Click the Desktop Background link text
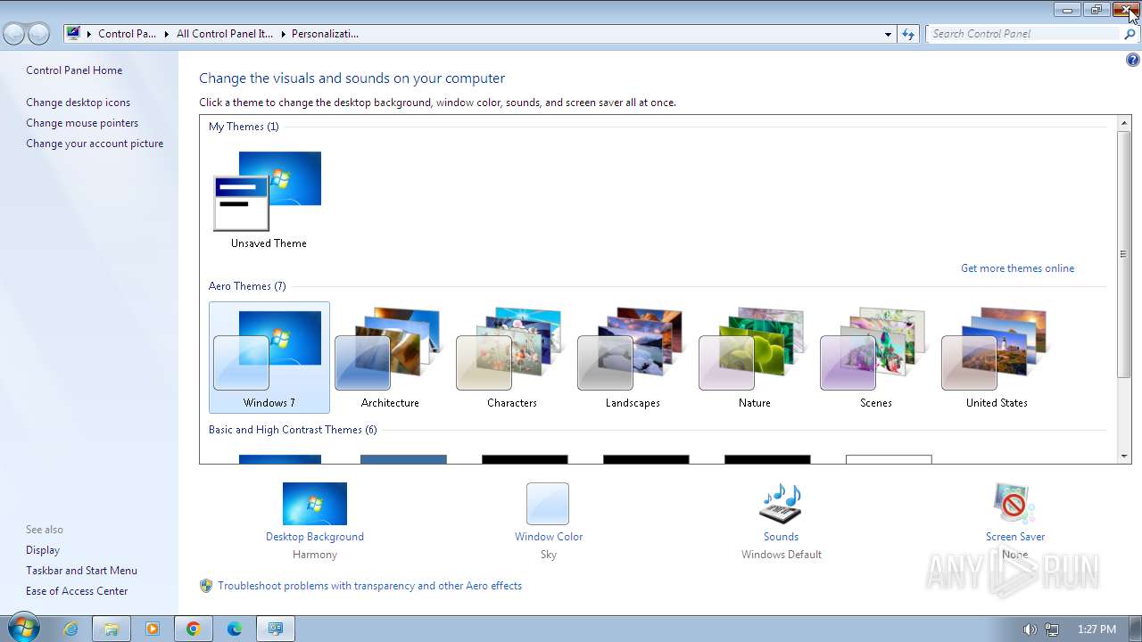The height and width of the screenshot is (642, 1142). [x=315, y=537]
